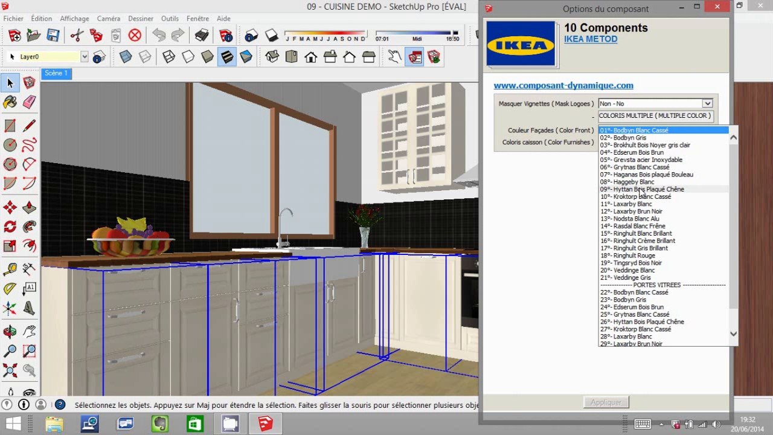Pick the Paint Bucket tool
The height and width of the screenshot is (435, 773).
[10, 102]
